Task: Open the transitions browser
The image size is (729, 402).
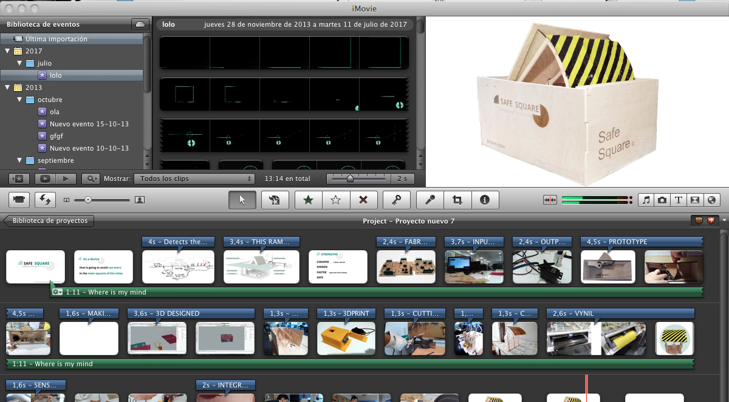Action: (694, 200)
